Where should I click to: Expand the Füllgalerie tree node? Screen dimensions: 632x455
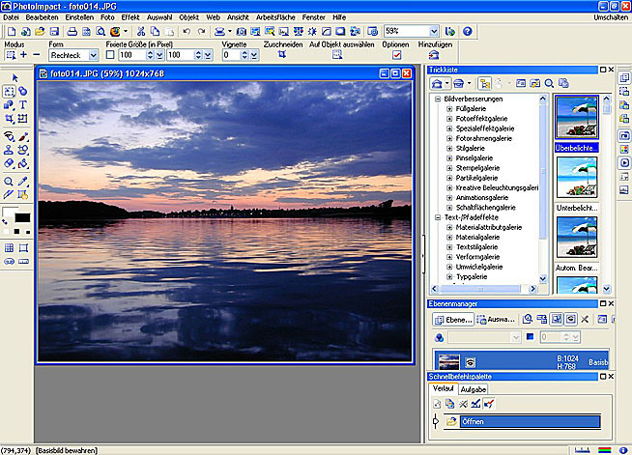tap(449, 109)
